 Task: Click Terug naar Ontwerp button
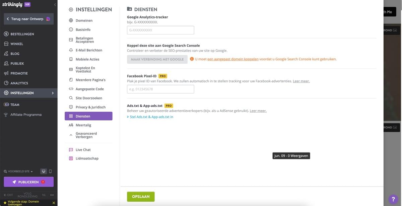tap(28, 19)
